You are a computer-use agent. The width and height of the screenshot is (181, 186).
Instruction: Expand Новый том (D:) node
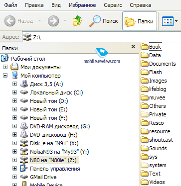click(14, 101)
